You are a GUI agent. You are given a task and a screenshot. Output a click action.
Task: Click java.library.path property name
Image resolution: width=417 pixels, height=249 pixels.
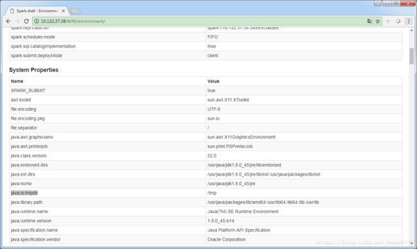pos(26,202)
